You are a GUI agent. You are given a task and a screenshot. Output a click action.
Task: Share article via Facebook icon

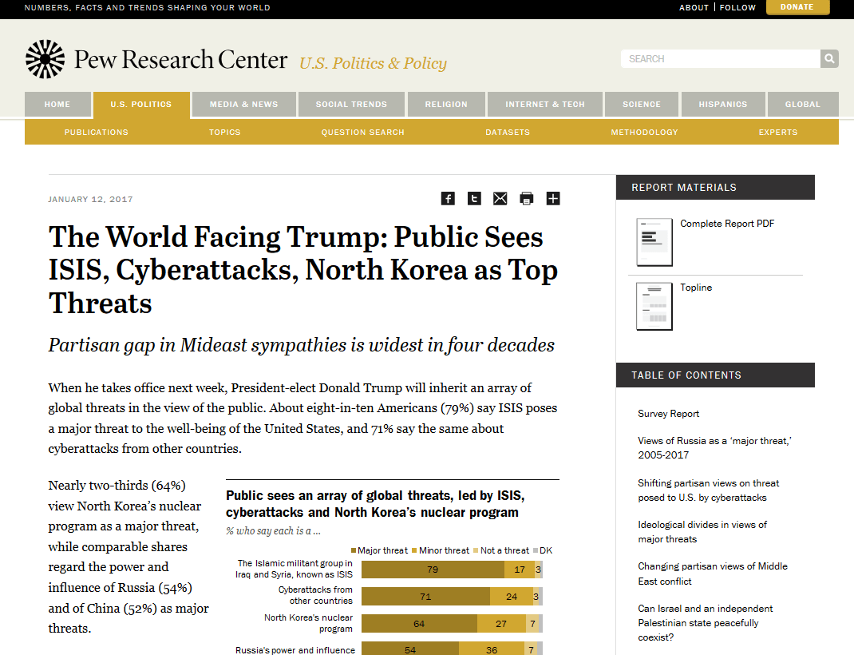point(448,198)
